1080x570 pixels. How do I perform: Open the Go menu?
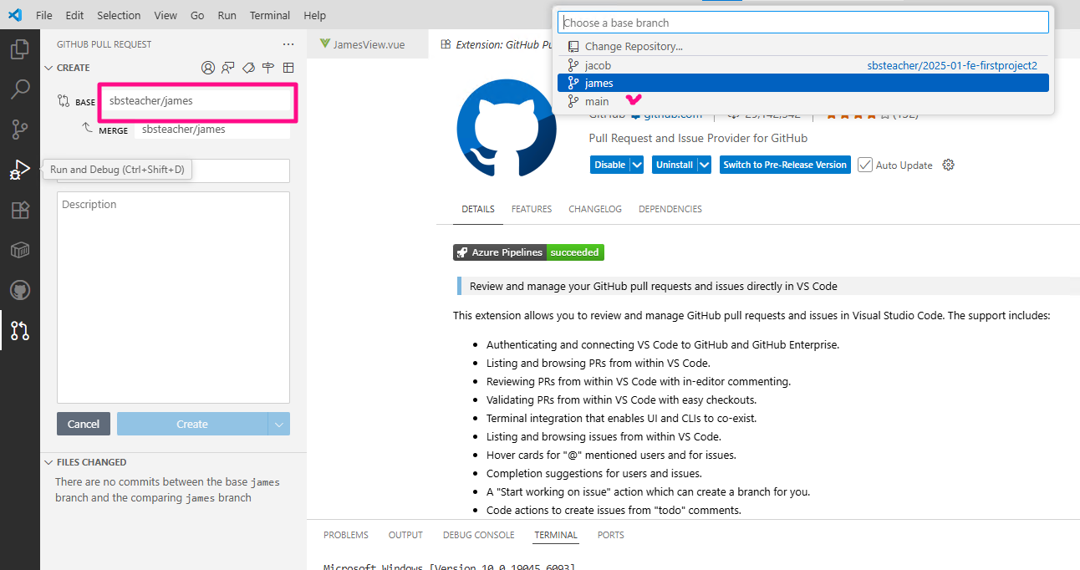[197, 15]
